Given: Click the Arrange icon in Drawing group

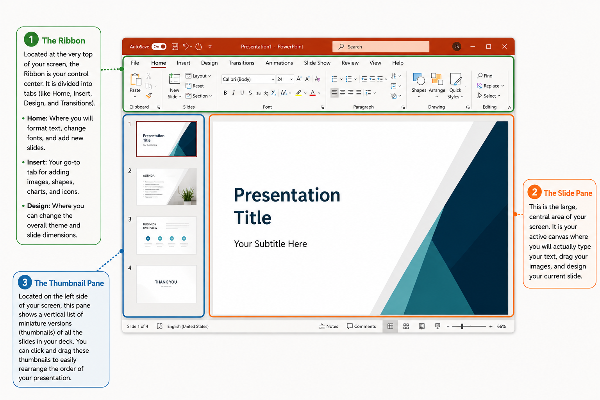Looking at the screenshot, I should click(x=437, y=79).
